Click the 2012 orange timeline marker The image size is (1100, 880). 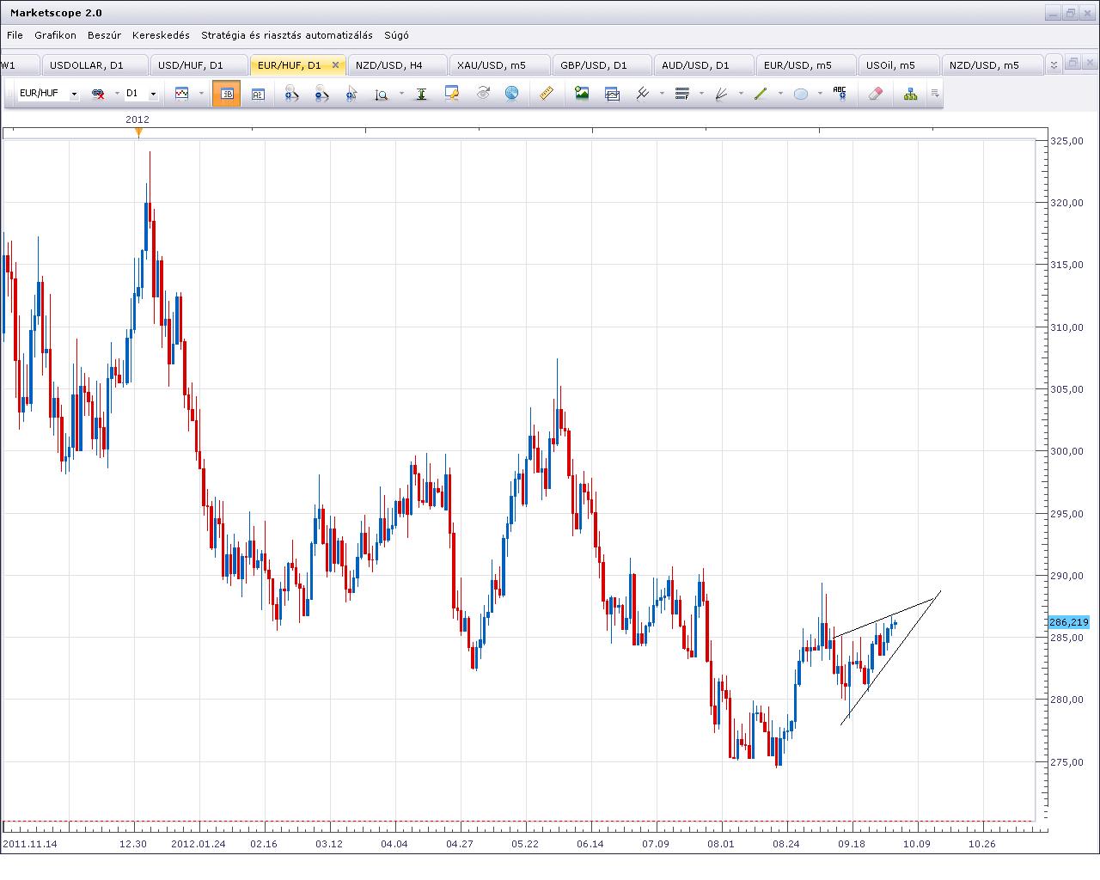coord(138,132)
